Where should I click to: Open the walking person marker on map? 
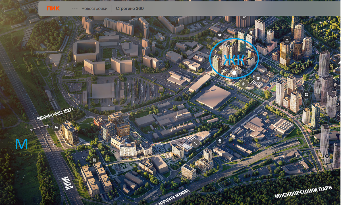[x=287, y=40]
